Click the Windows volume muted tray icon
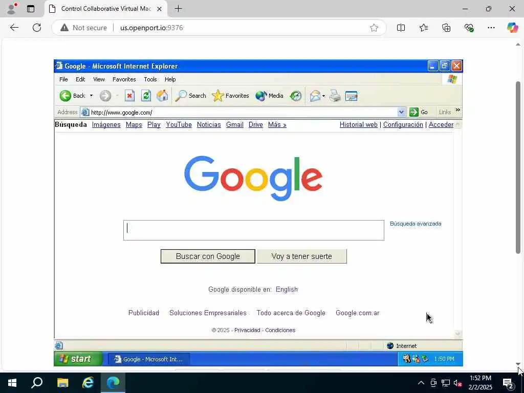Screen dimensions: 524x393 [x=458, y=383]
